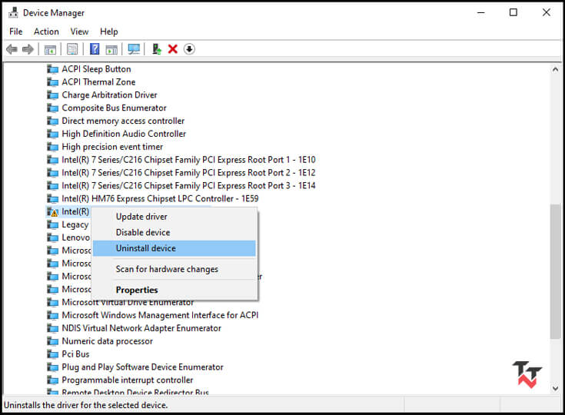Select PCI Express Root Port 2 - 1E12
Image resolution: width=565 pixels, height=415 pixels.
pos(188,173)
